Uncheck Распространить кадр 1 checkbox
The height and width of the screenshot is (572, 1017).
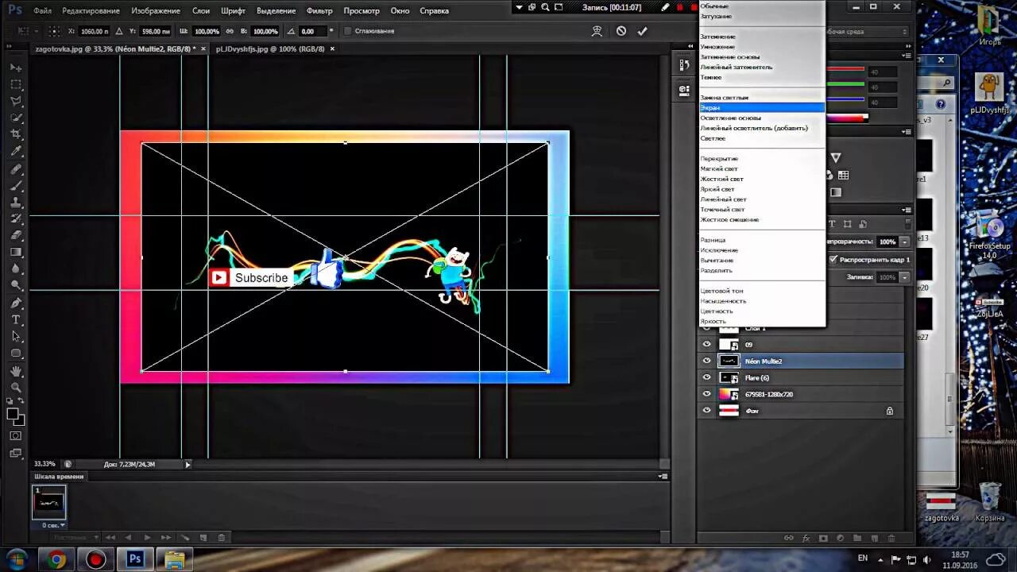point(833,259)
